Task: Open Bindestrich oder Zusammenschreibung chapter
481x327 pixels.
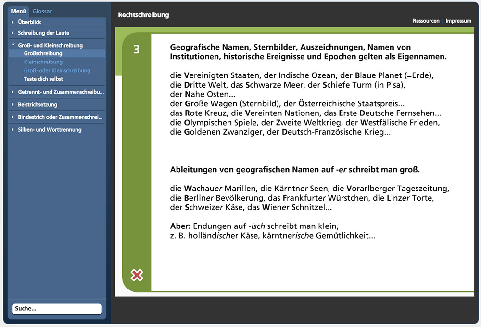Action: pyautogui.click(x=60, y=117)
